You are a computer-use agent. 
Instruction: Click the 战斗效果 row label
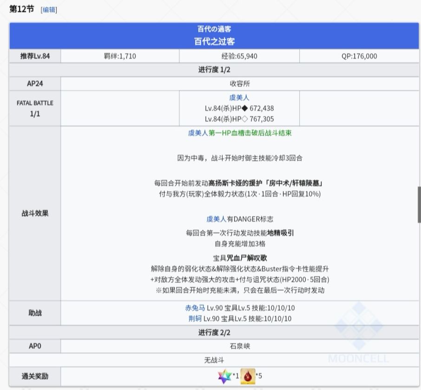click(x=35, y=214)
